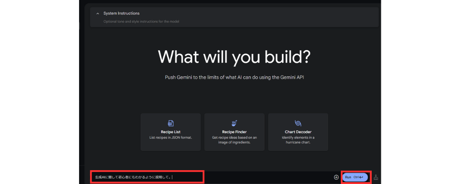This screenshot has width=460, height=184.
Task: Click the plus icon to insert media
Action: tap(336, 177)
